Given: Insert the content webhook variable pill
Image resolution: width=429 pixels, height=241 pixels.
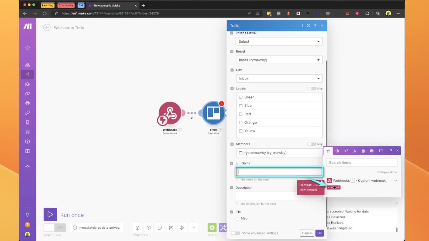Looking at the screenshot, I should pos(334,187).
